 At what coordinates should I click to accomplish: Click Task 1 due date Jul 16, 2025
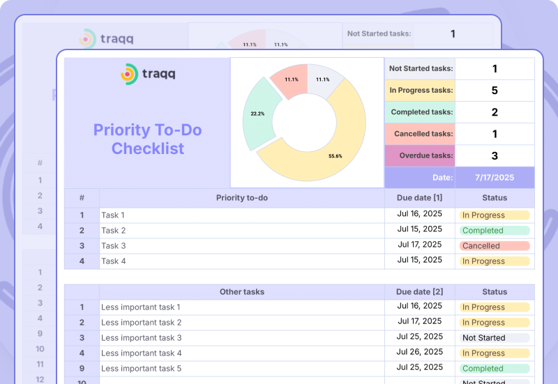point(420,214)
